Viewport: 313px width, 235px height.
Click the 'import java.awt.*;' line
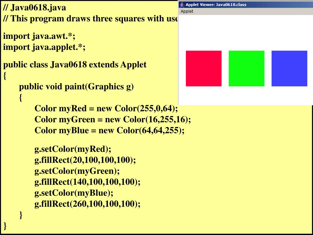pyautogui.click(x=39, y=36)
